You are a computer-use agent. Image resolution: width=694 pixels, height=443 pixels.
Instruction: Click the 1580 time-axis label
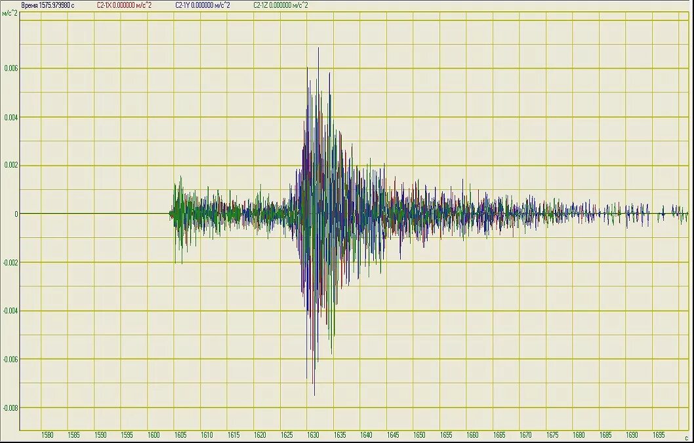tap(47, 435)
